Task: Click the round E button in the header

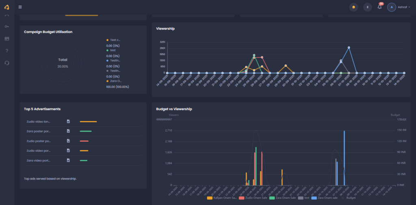Action: click(368, 7)
